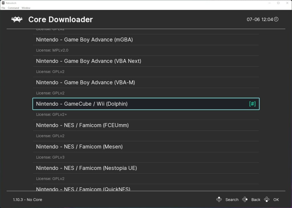Click the OK gamepad button icon

click(267, 199)
